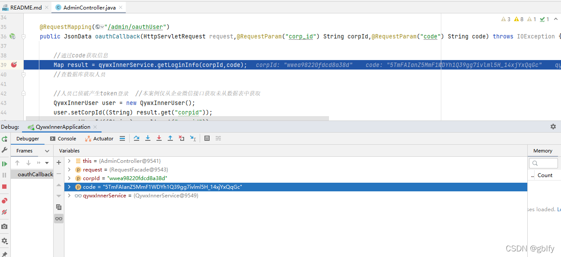Move watch down arrow in variables sidebar

pyautogui.click(x=59, y=196)
